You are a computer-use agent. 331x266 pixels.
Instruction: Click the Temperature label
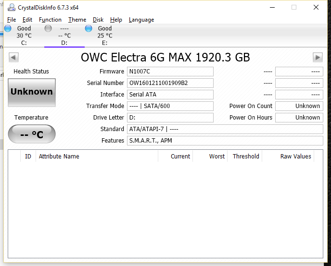point(31,118)
